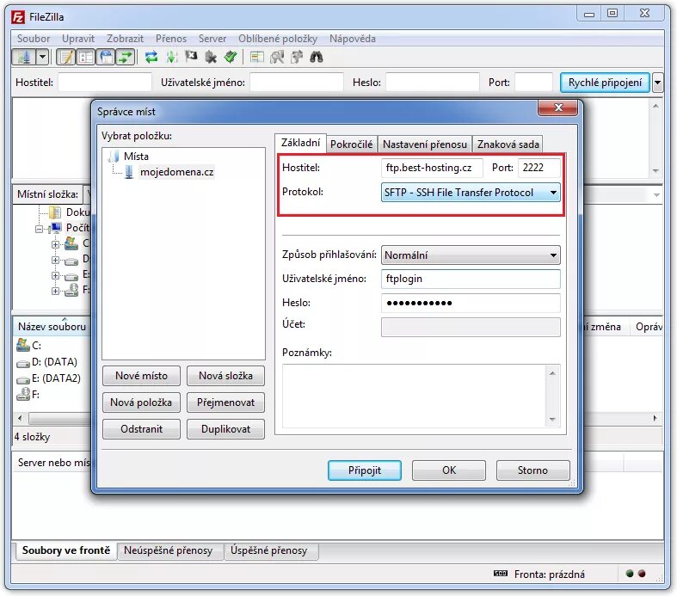Open the Přenos menu
Screen dimensions: 677x596
coord(171,39)
